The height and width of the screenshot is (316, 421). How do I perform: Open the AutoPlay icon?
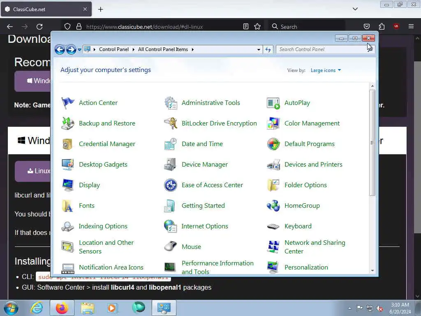(x=273, y=103)
